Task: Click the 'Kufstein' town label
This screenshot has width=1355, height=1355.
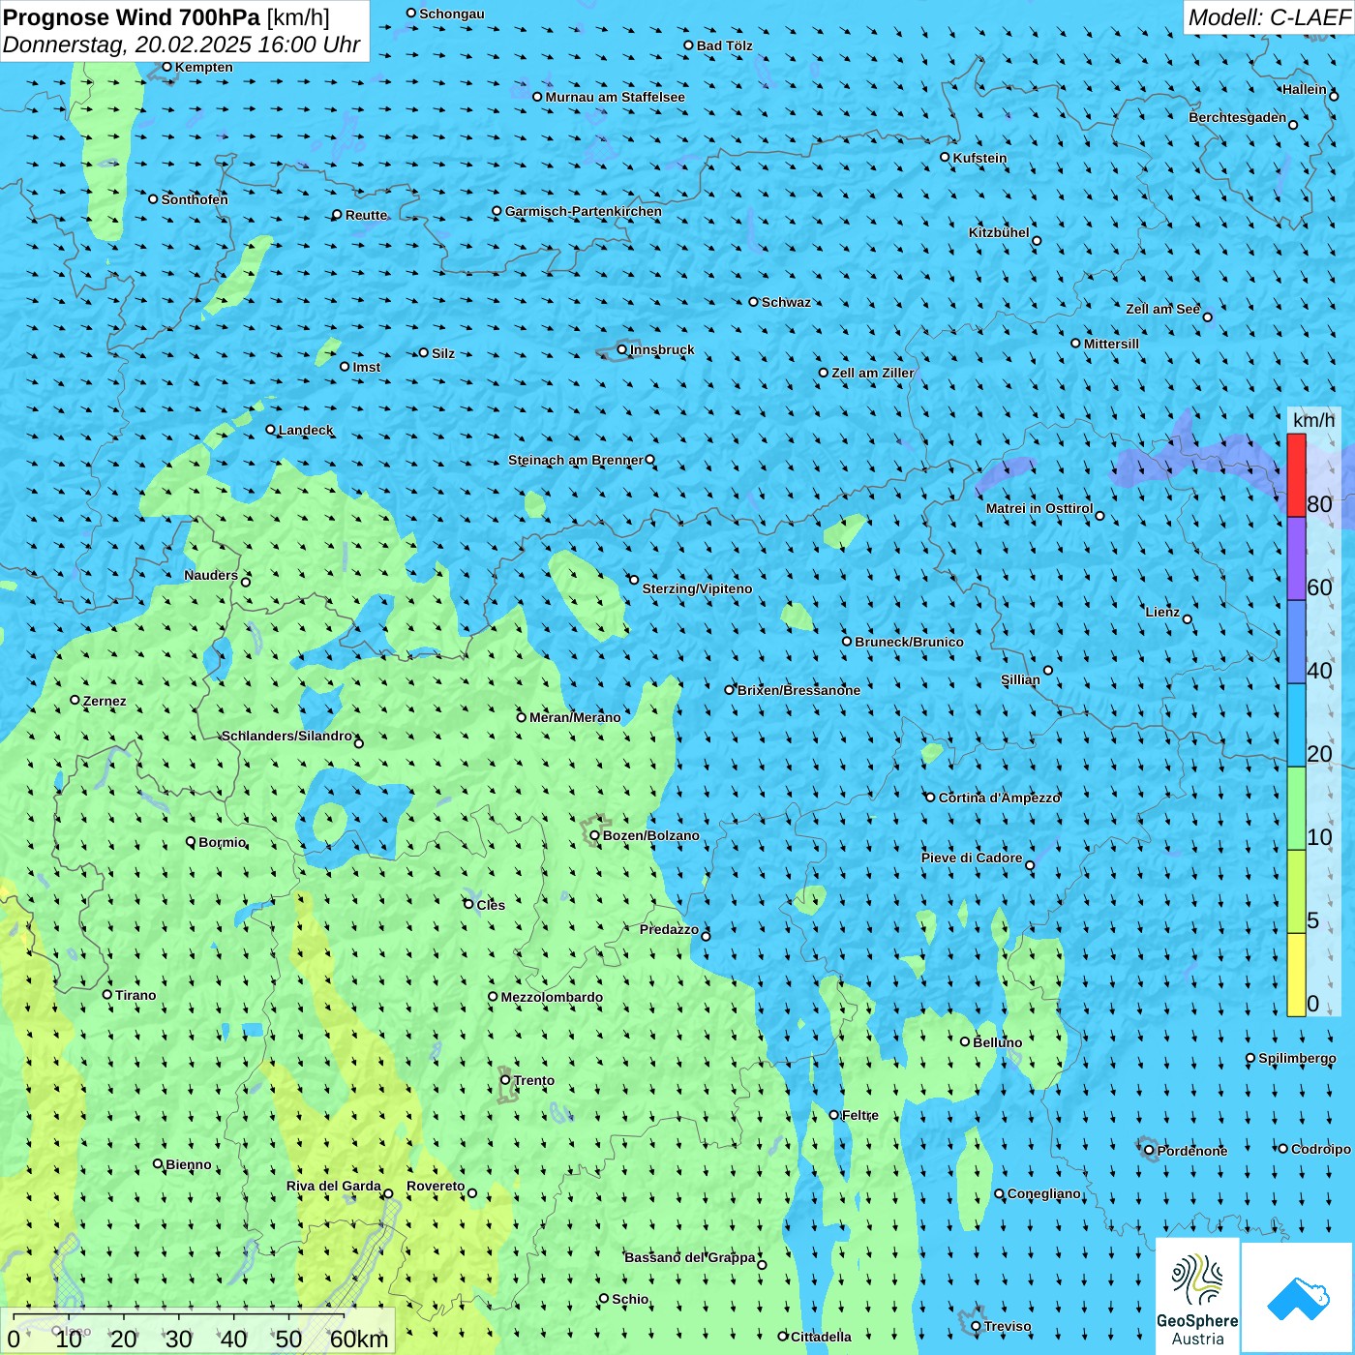Action: pos(979,158)
